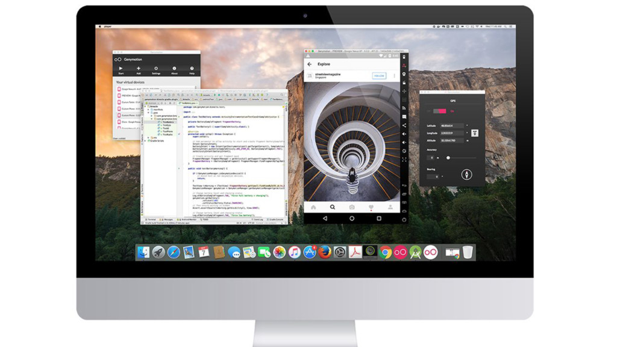
Task: Open the Gradle Console tab
Action: [275, 219]
